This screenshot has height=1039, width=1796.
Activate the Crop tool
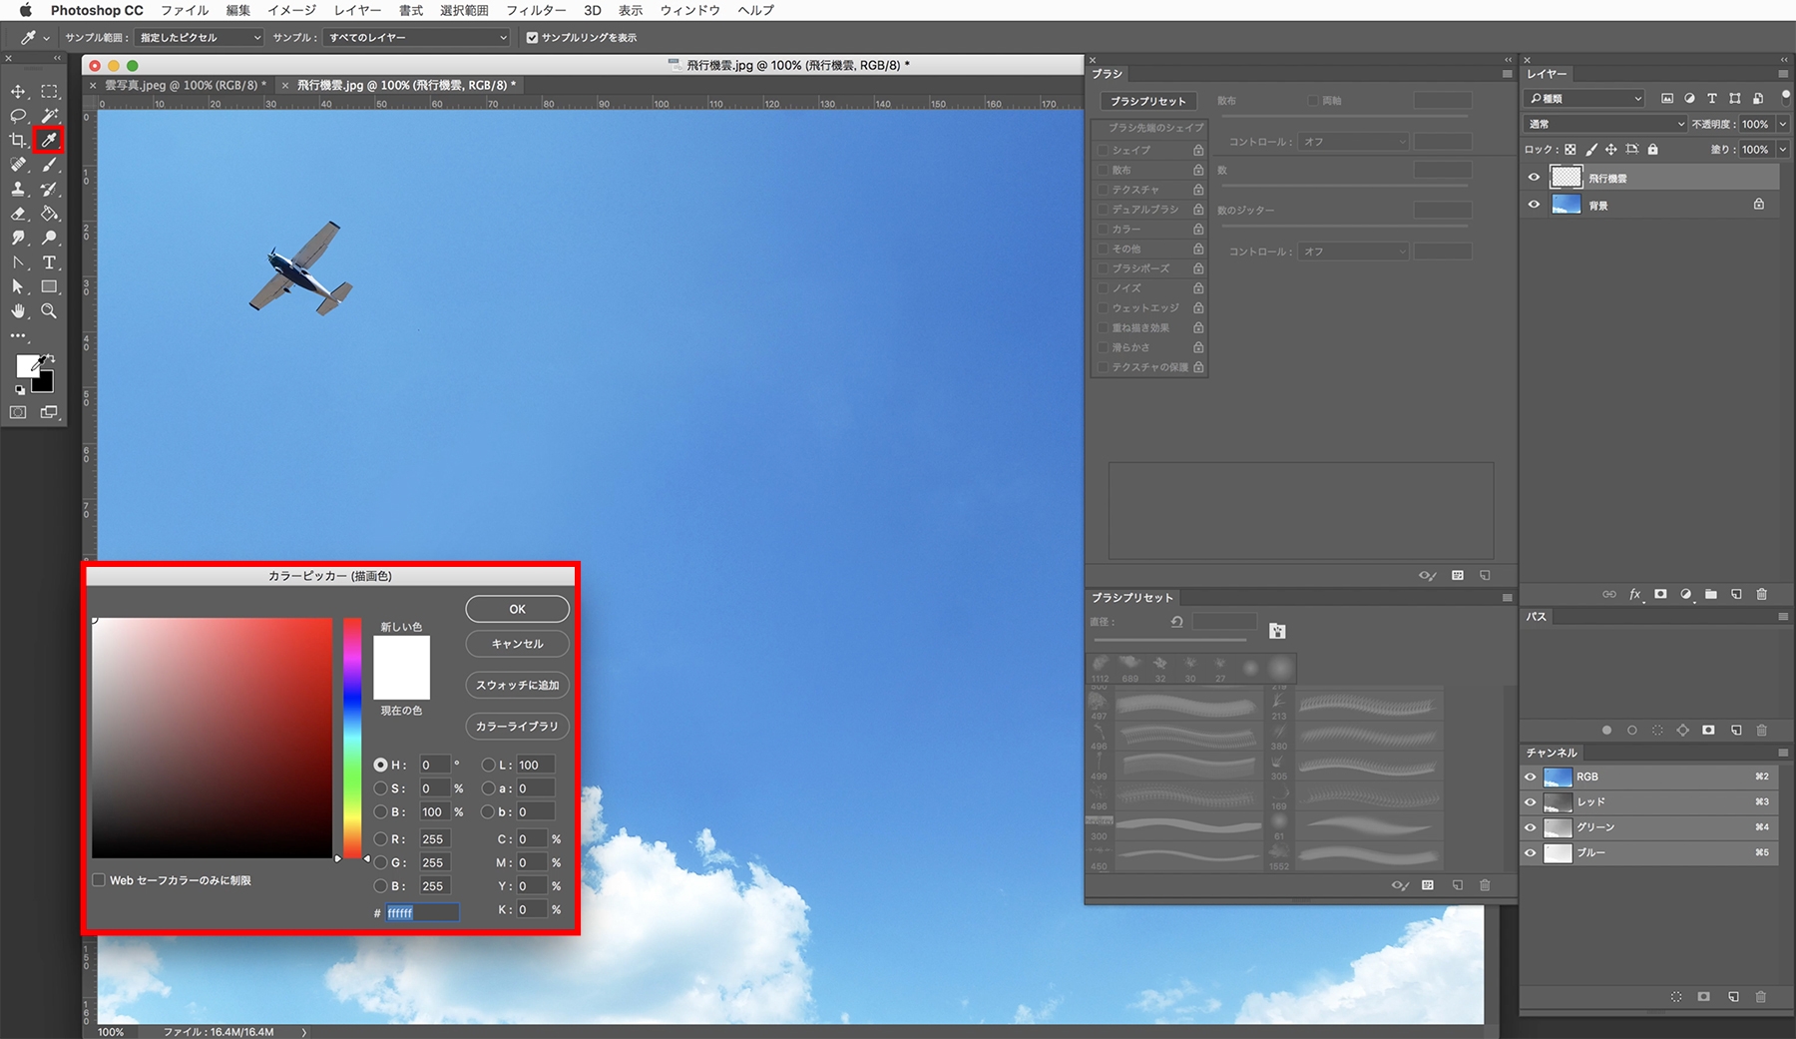click(x=18, y=140)
